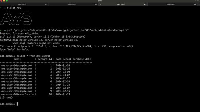This screenshot has height=112, width=200.
Task: Click 'Some psql features might not work.' line
Action: pos(36,43)
